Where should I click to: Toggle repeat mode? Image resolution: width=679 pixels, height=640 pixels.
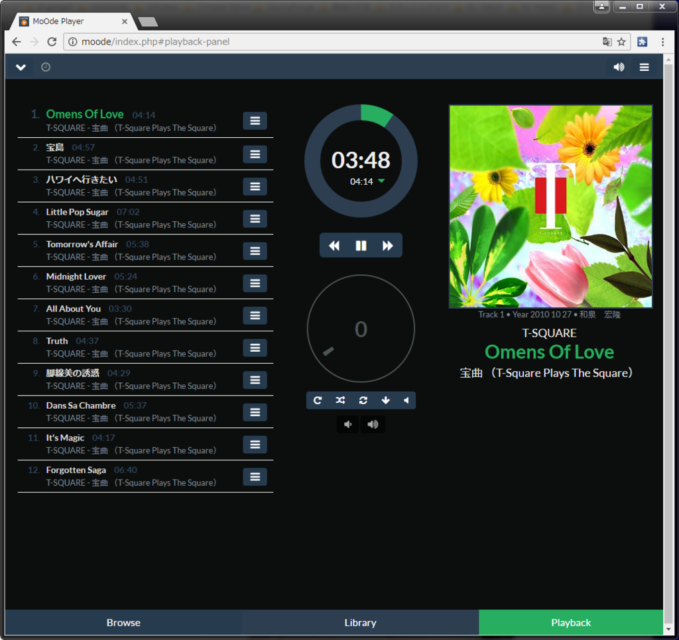(318, 400)
